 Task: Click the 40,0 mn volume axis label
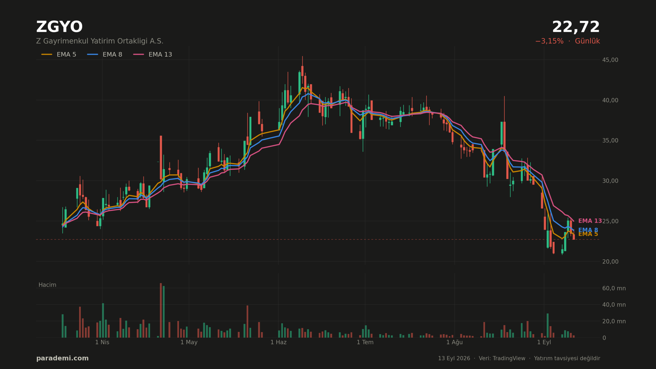click(614, 305)
